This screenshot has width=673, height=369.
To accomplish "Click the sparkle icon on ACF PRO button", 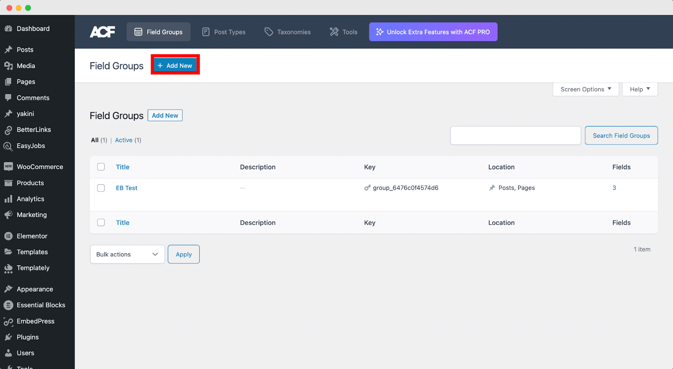I will (380, 32).
